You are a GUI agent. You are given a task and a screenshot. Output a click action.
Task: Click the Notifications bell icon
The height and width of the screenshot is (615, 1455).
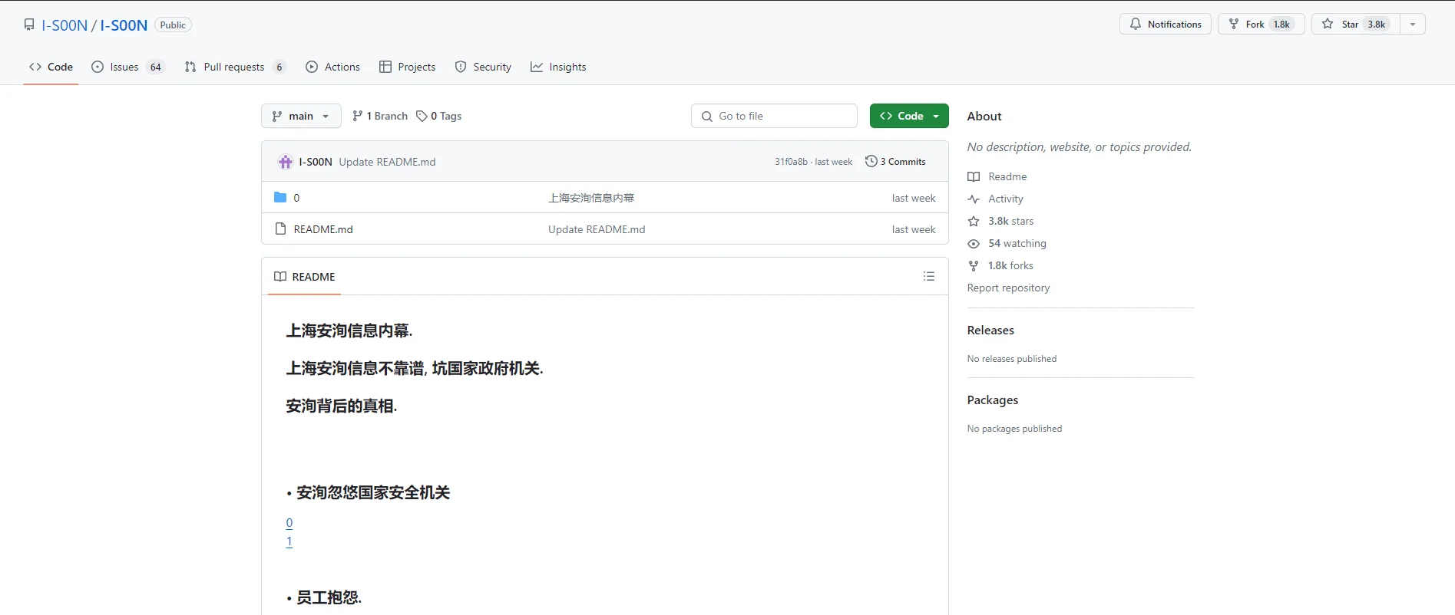coord(1136,25)
